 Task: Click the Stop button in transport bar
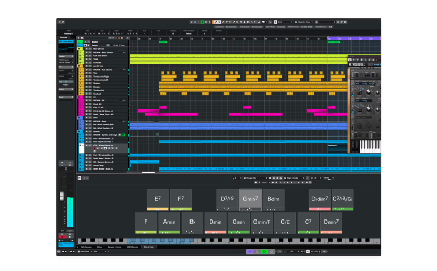(x=258, y=252)
